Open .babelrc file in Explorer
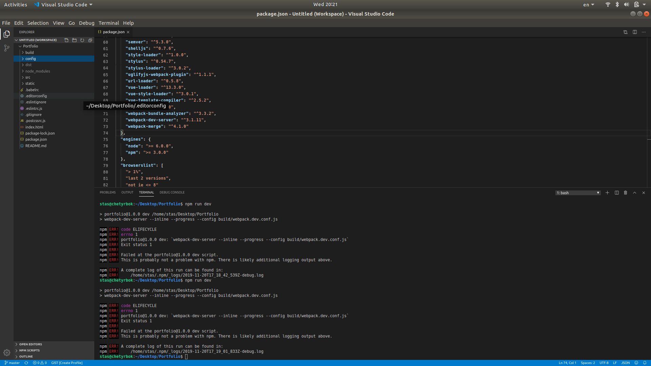The image size is (651, 366). 54,90
